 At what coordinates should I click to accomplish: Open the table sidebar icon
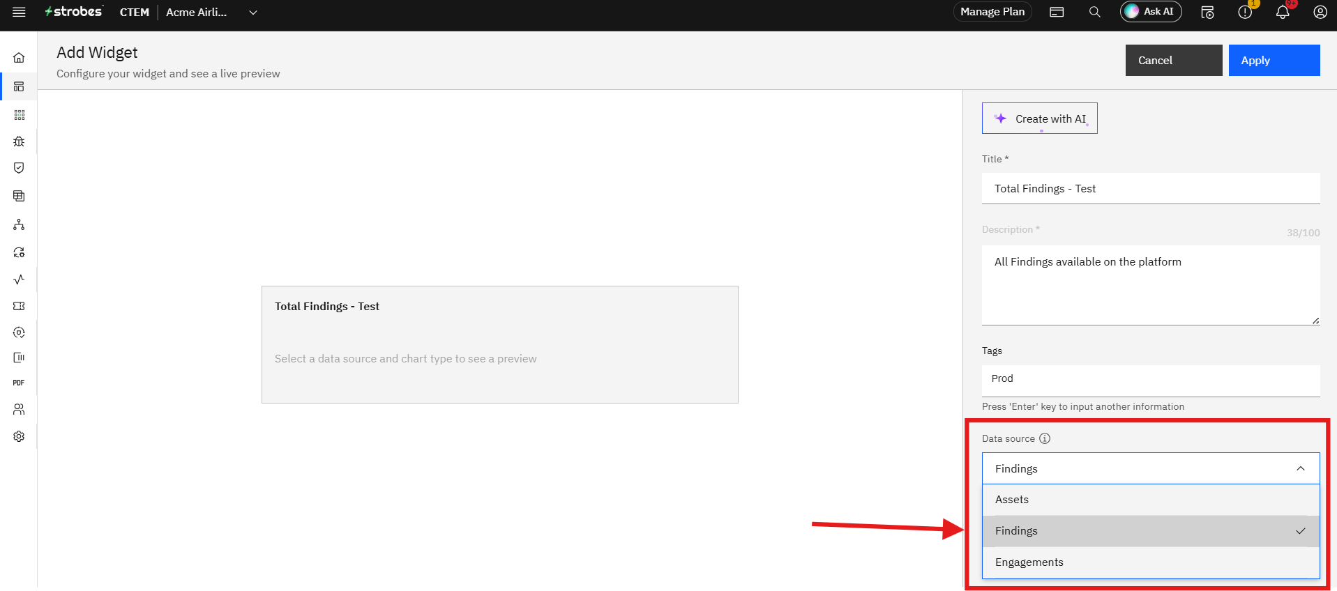tap(19, 196)
